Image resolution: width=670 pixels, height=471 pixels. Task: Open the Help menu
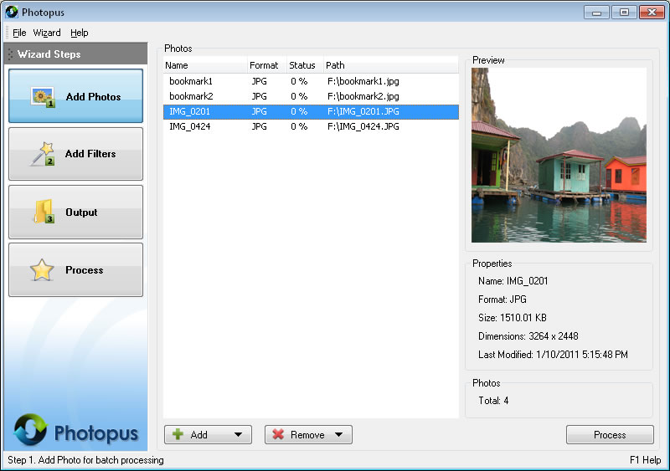79,33
